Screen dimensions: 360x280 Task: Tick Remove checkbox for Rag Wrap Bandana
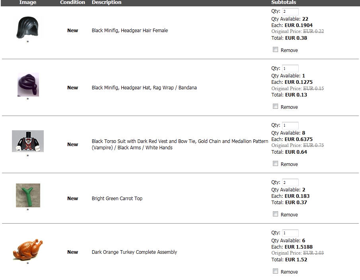coord(275,106)
